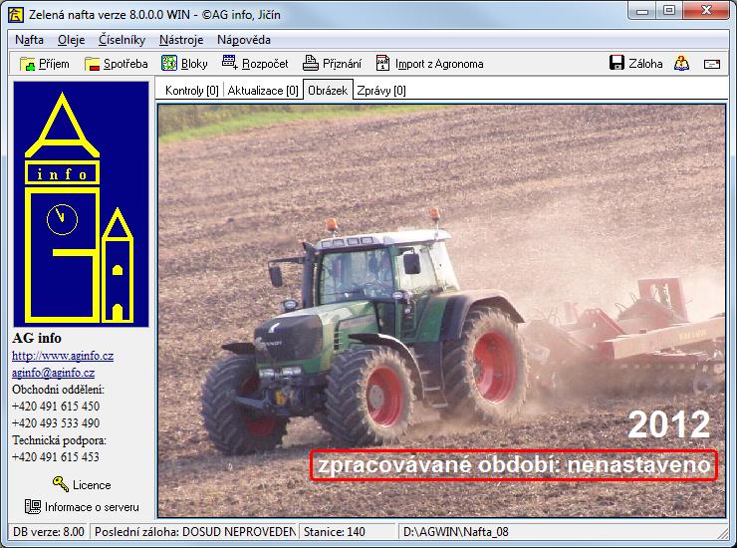Click the aginfo@aginfo.cz email link
Image resolution: width=737 pixels, height=548 pixels.
pyautogui.click(x=53, y=373)
